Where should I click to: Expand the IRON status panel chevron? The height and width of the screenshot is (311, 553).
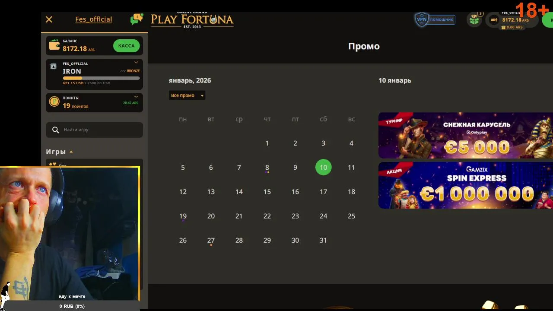(x=136, y=63)
